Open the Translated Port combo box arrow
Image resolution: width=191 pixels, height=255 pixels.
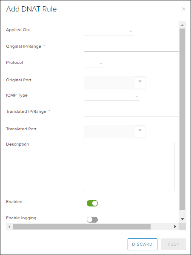tap(140, 130)
